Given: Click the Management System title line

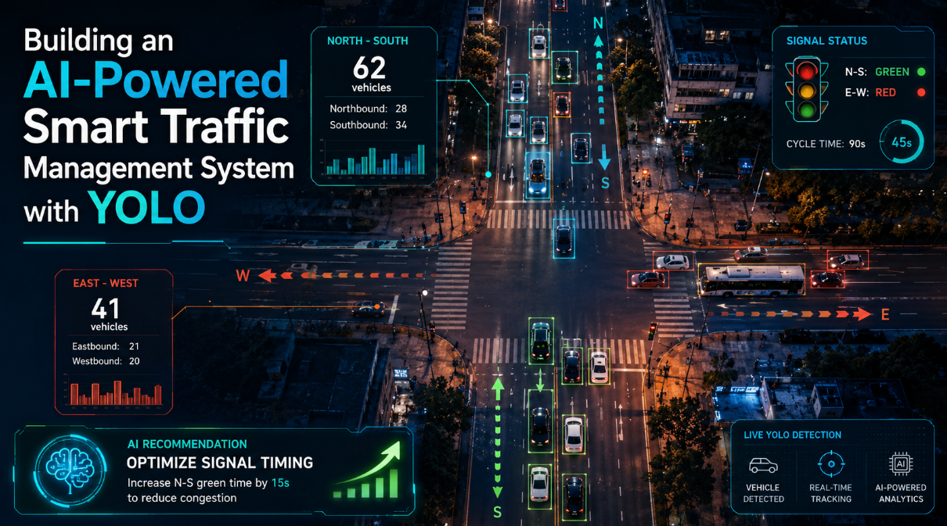Looking at the screenshot, I should click(159, 170).
